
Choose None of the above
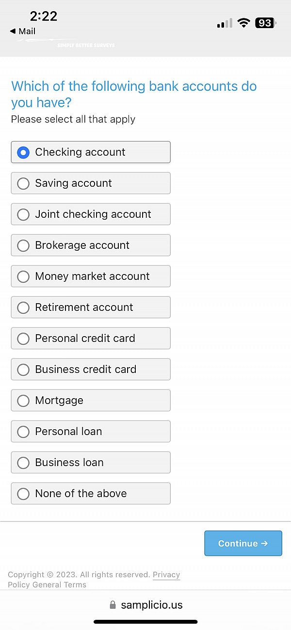point(91,494)
